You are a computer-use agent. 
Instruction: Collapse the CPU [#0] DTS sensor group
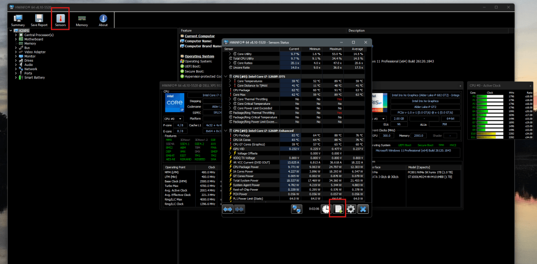[226, 76]
